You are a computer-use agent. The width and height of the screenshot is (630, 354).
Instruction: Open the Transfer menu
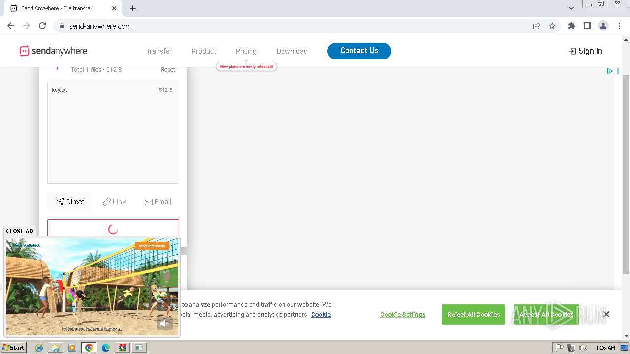click(159, 51)
